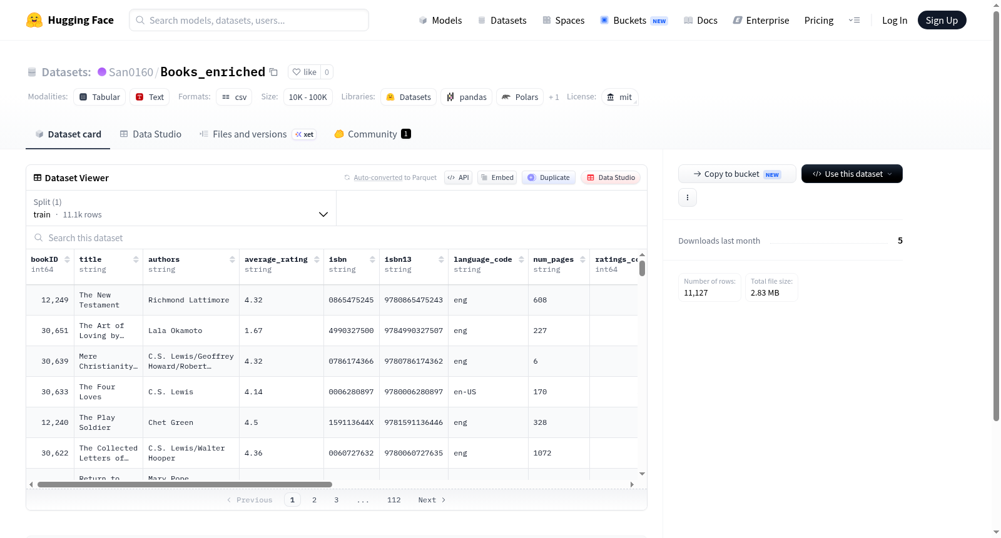
Task: Open Enterprise in navigation
Action: [761, 20]
